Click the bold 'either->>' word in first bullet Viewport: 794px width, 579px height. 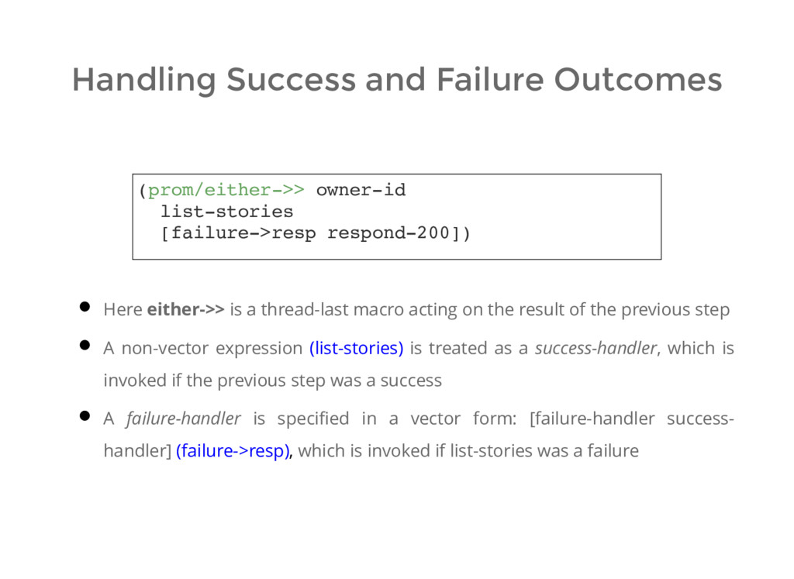pyautogui.click(x=185, y=309)
